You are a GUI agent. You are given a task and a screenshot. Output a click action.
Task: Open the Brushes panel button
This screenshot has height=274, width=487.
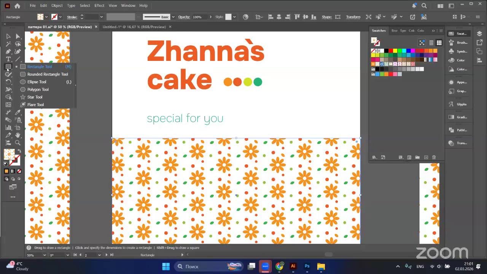458,43
